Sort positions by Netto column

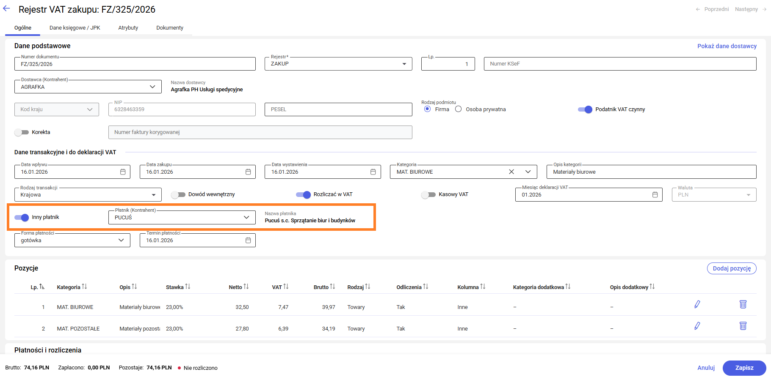(246, 287)
